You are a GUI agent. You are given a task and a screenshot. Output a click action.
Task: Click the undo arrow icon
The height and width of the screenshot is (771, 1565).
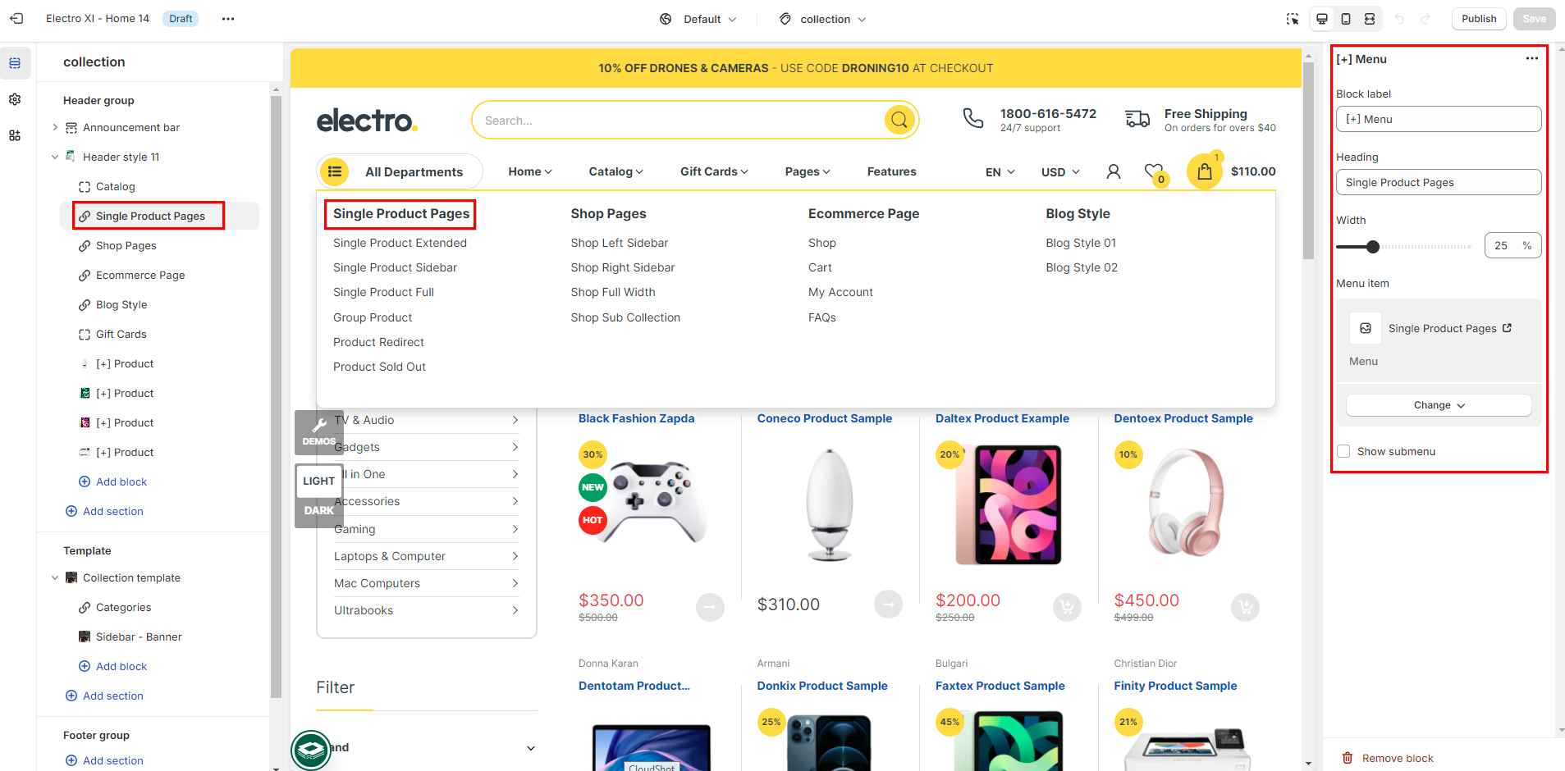tap(1400, 19)
